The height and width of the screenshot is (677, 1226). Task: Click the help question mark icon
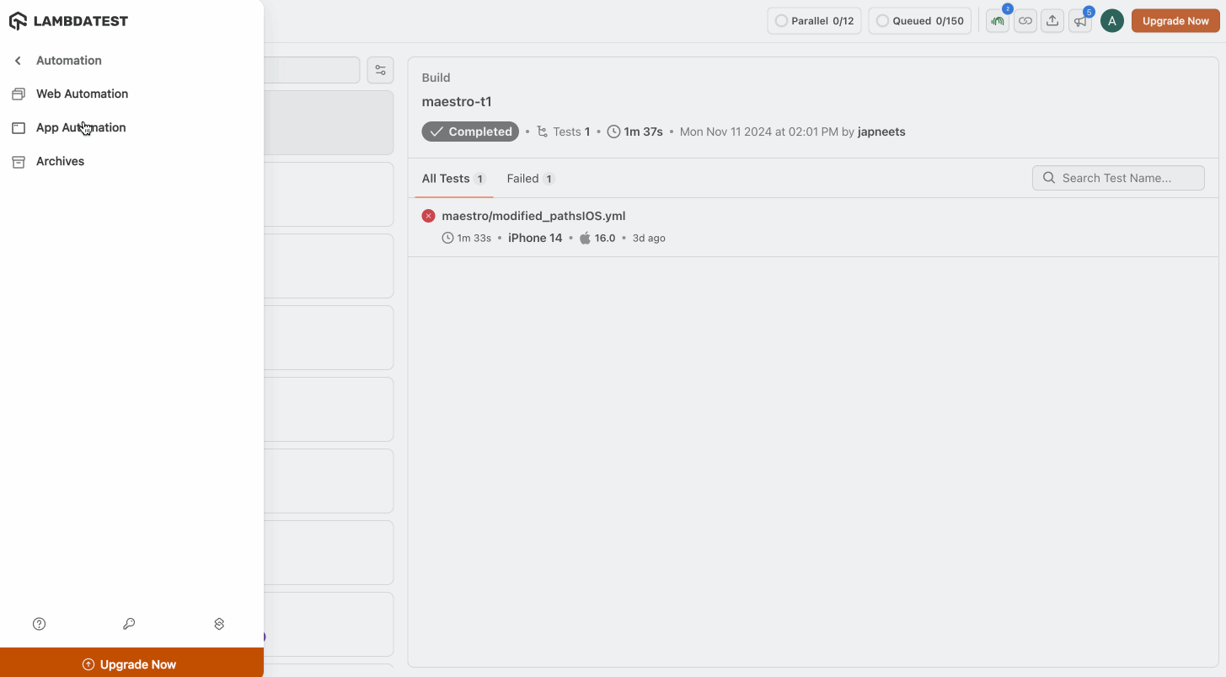point(39,624)
